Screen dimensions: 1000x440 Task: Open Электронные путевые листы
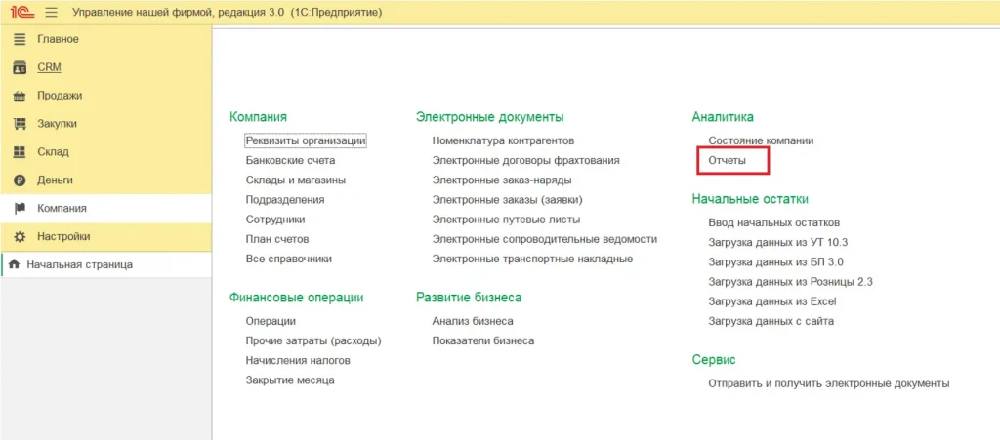(506, 220)
